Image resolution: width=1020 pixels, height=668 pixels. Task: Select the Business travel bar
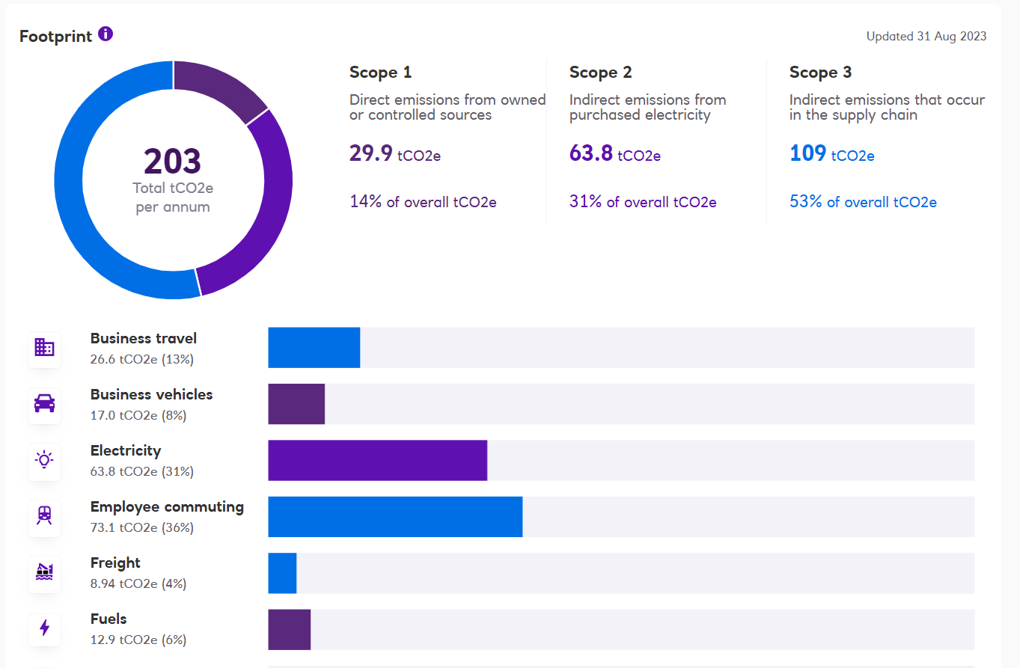click(314, 348)
